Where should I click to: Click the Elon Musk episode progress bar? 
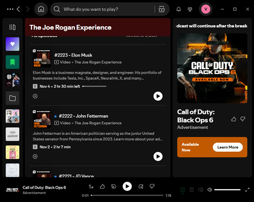(94, 86)
